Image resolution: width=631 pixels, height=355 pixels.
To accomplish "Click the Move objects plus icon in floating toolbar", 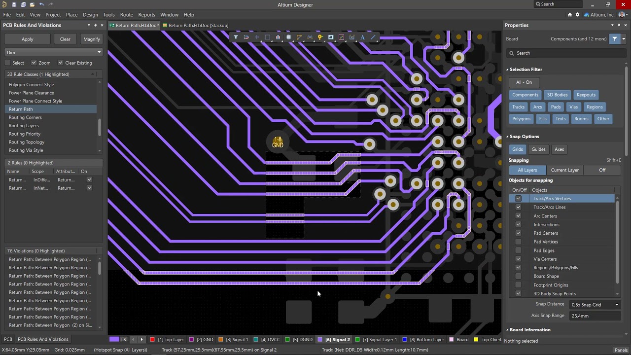I will [256, 37].
